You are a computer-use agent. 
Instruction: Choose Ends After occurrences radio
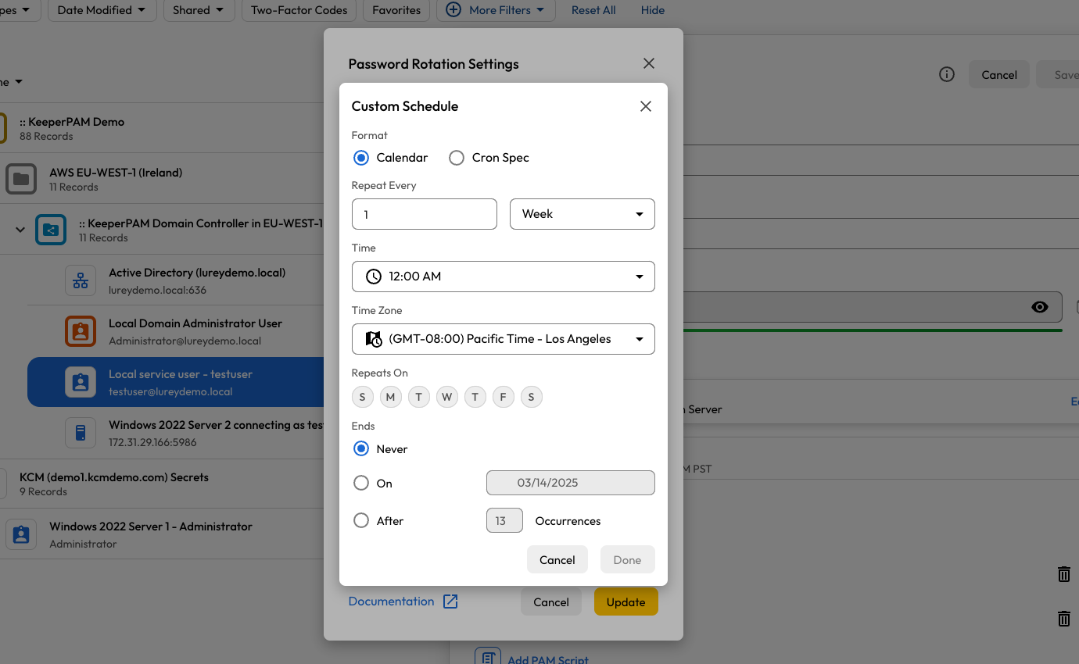pos(361,520)
